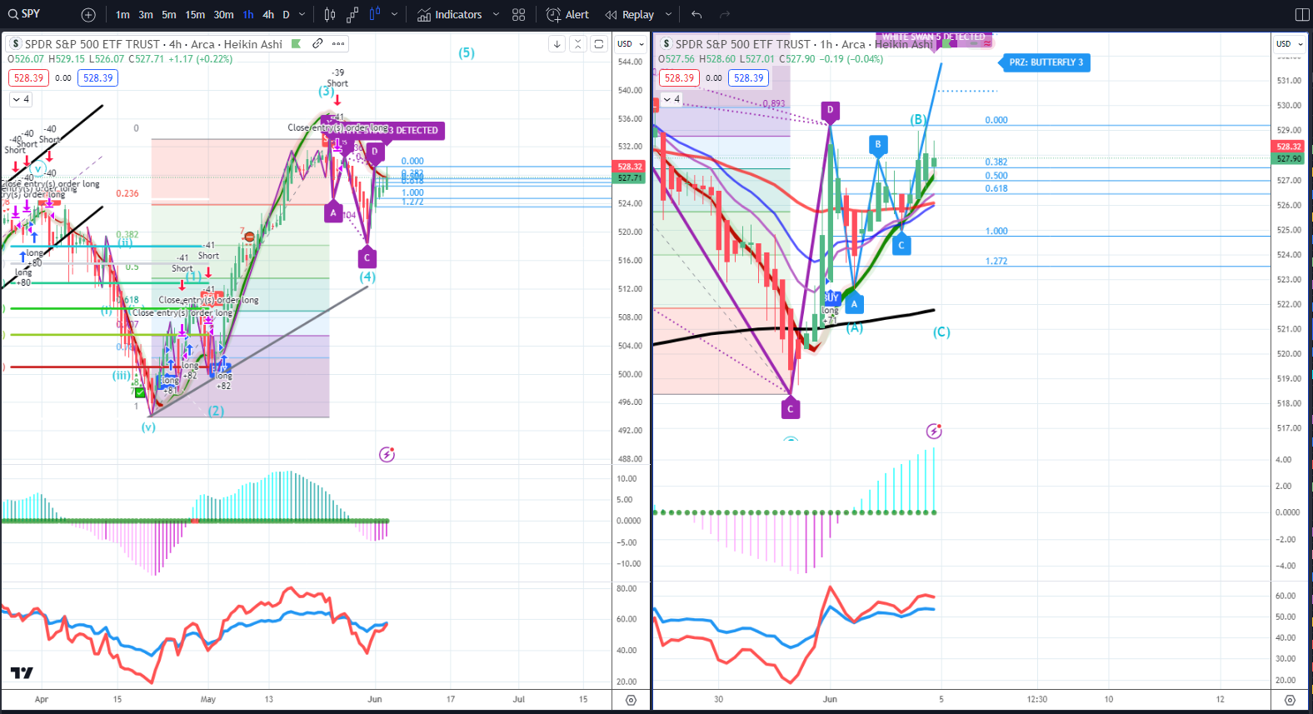This screenshot has height=714, width=1313.
Task: Select the bars chart-style icon
Action: 330,15
